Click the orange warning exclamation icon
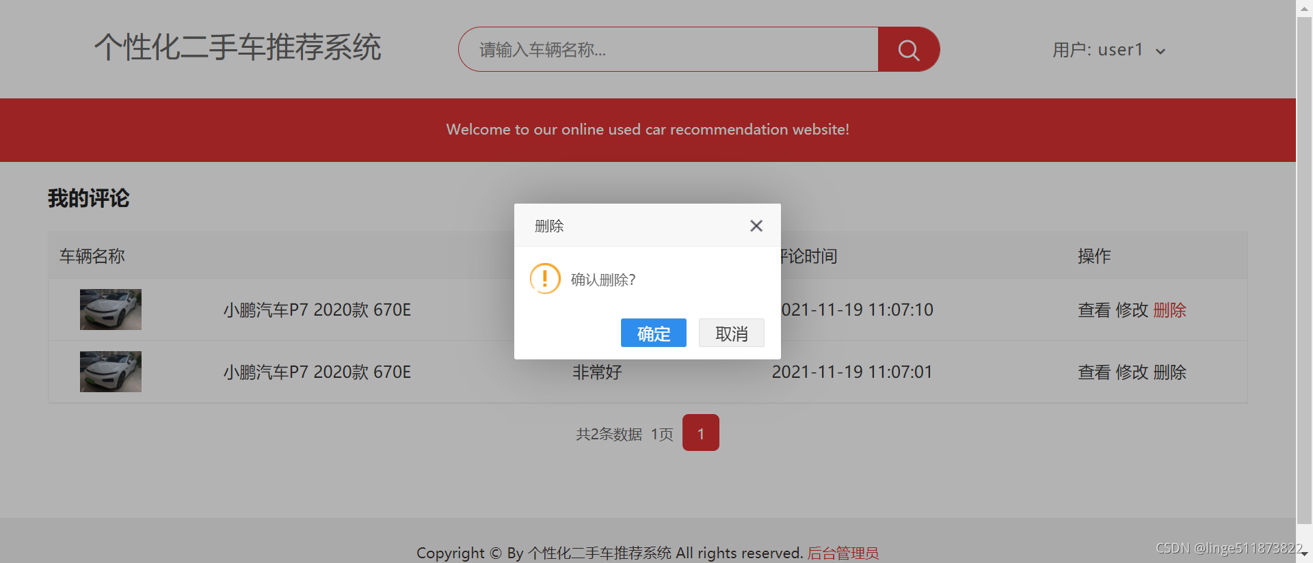 (x=545, y=279)
